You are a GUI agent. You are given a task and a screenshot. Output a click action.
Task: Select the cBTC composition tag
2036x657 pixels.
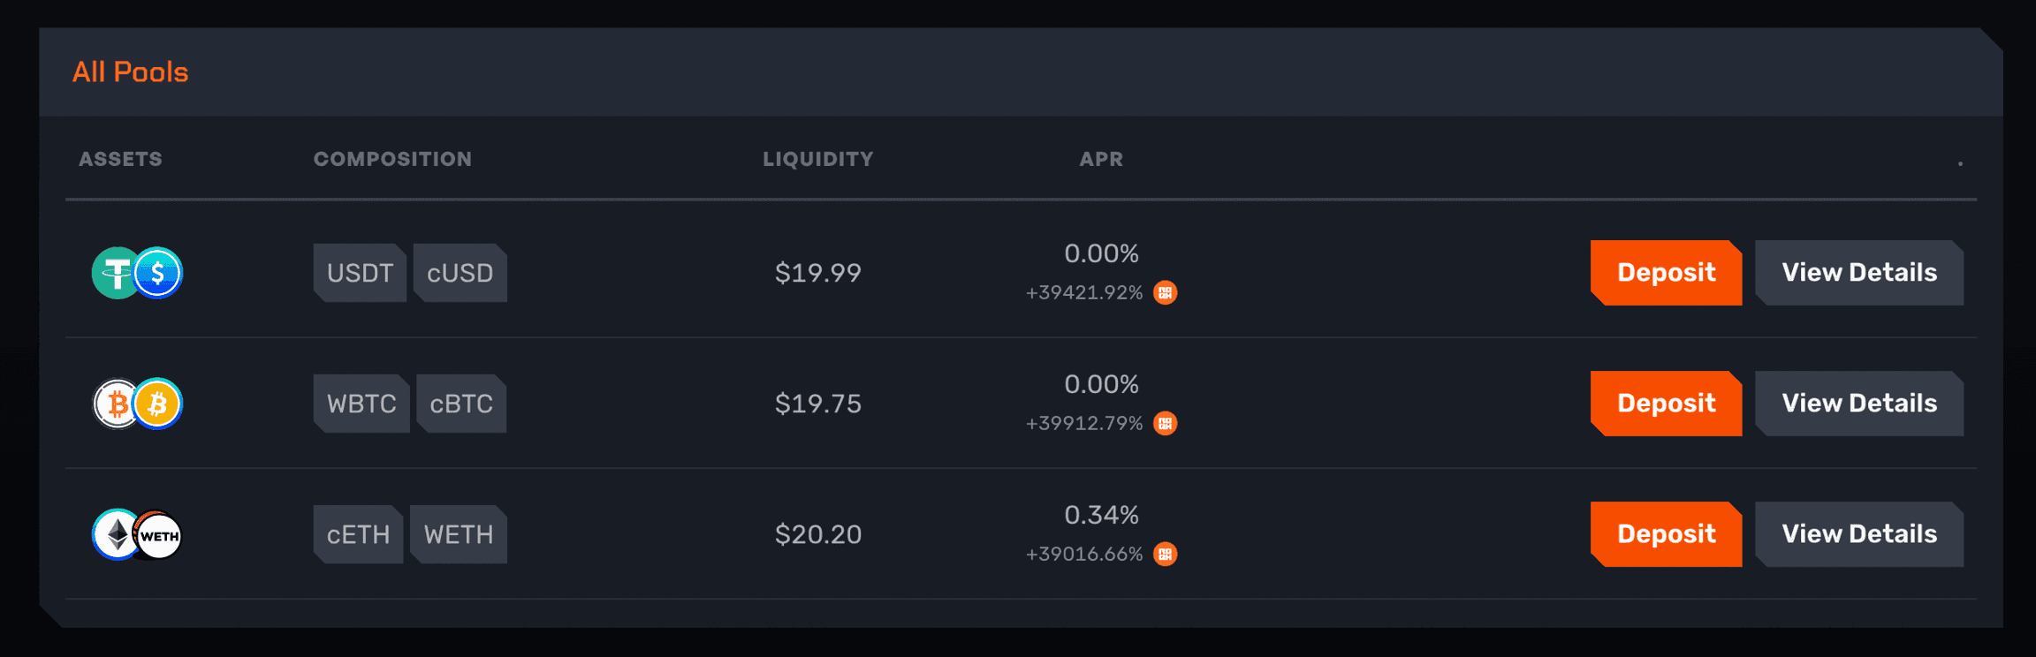coord(461,404)
